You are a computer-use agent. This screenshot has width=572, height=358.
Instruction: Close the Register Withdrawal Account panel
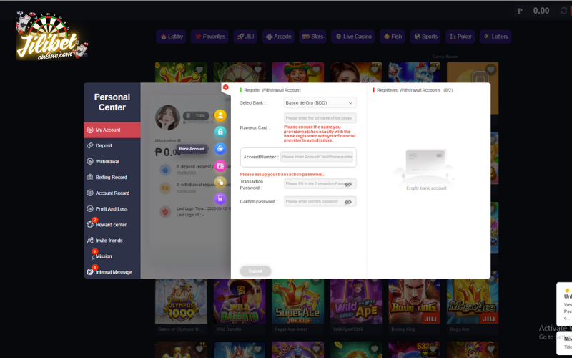tap(225, 87)
